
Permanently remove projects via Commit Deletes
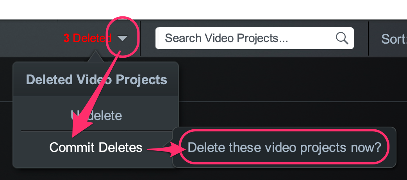click(96, 148)
